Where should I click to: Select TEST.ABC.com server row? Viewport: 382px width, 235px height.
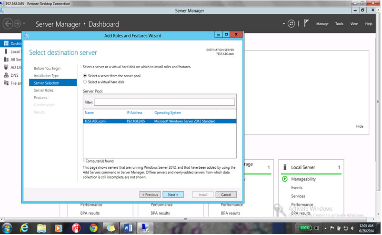click(160, 121)
